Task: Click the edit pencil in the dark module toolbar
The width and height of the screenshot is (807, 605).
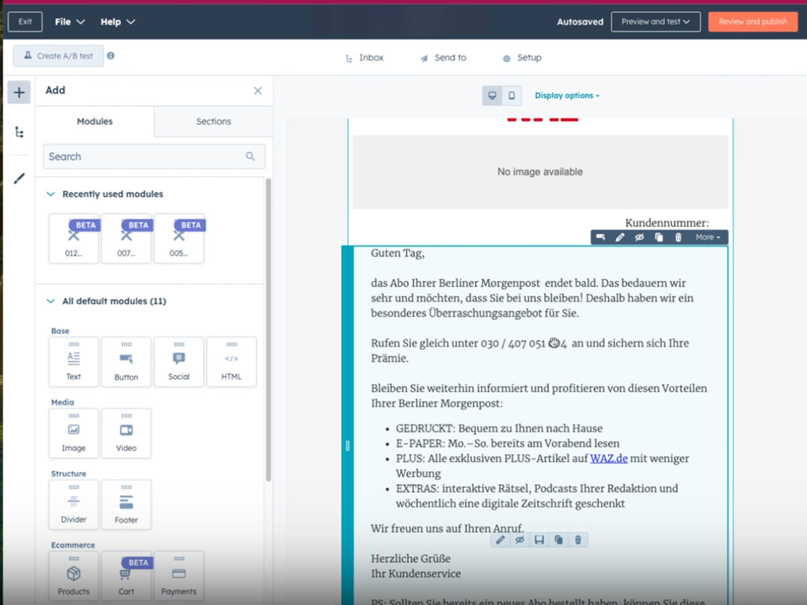Action: 620,237
